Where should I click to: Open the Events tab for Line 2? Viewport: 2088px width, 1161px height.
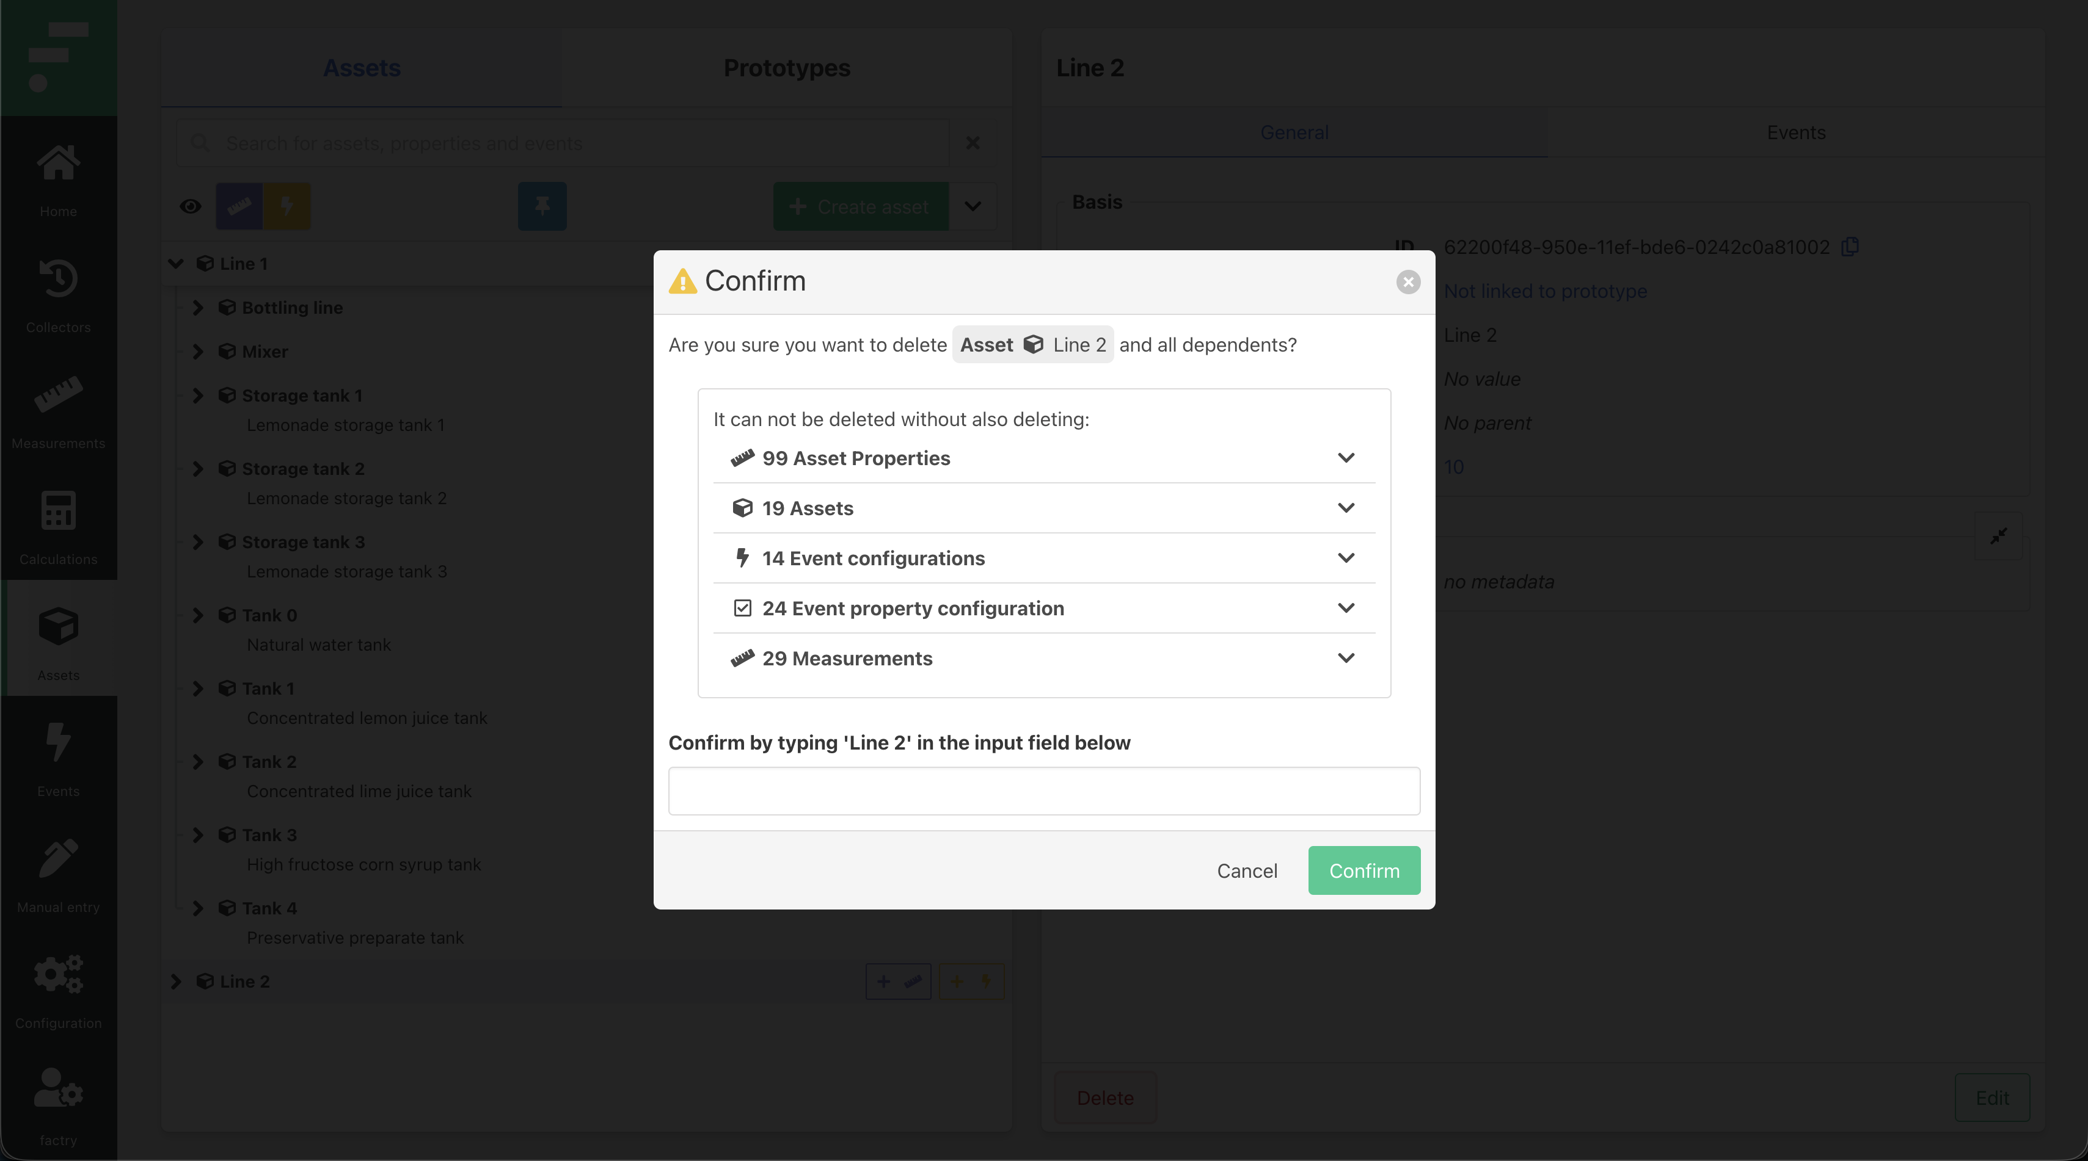click(1795, 132)
